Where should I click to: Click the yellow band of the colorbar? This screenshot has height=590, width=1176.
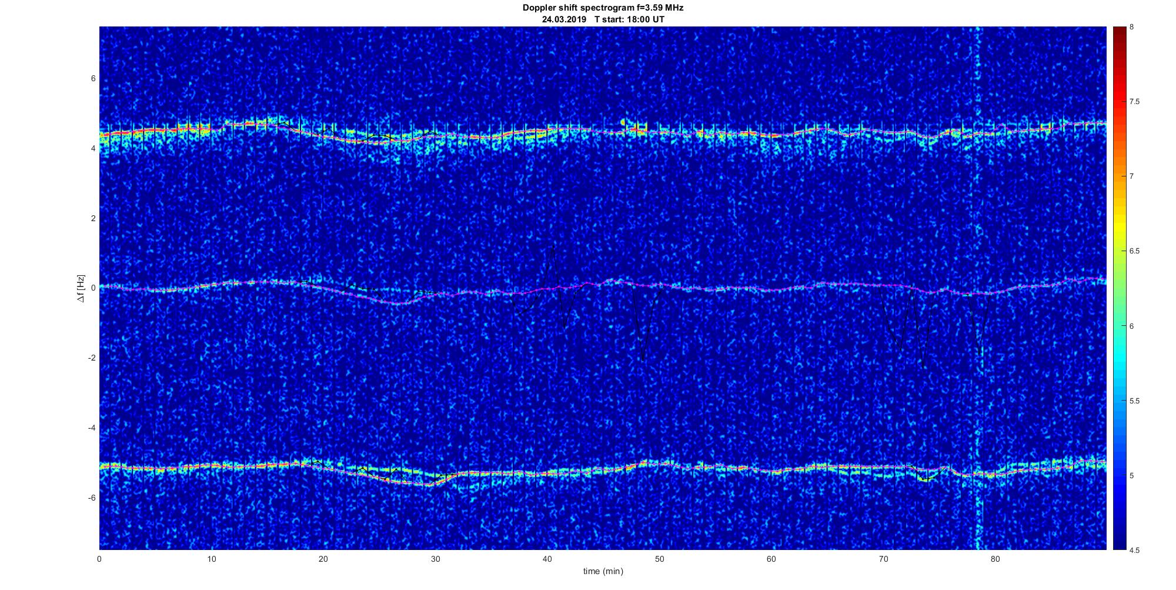coord(1119,226)
